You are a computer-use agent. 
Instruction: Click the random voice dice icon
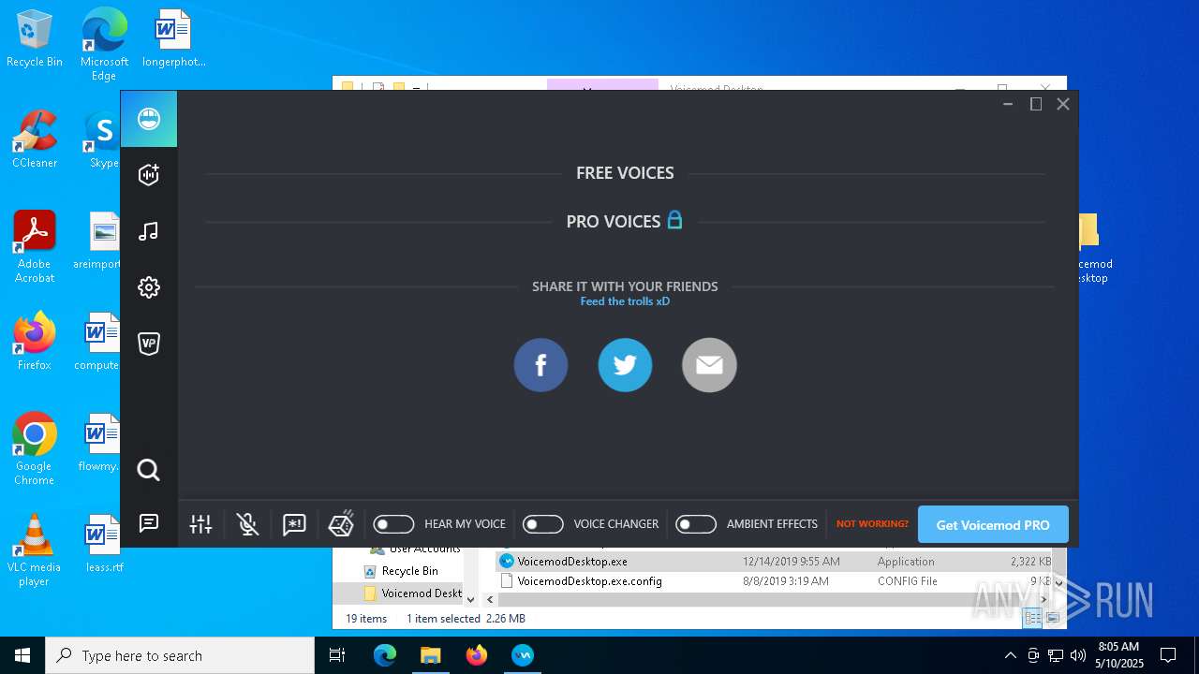341,523
